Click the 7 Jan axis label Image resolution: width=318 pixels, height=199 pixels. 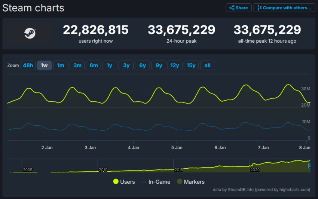click(x=263, y=148)
